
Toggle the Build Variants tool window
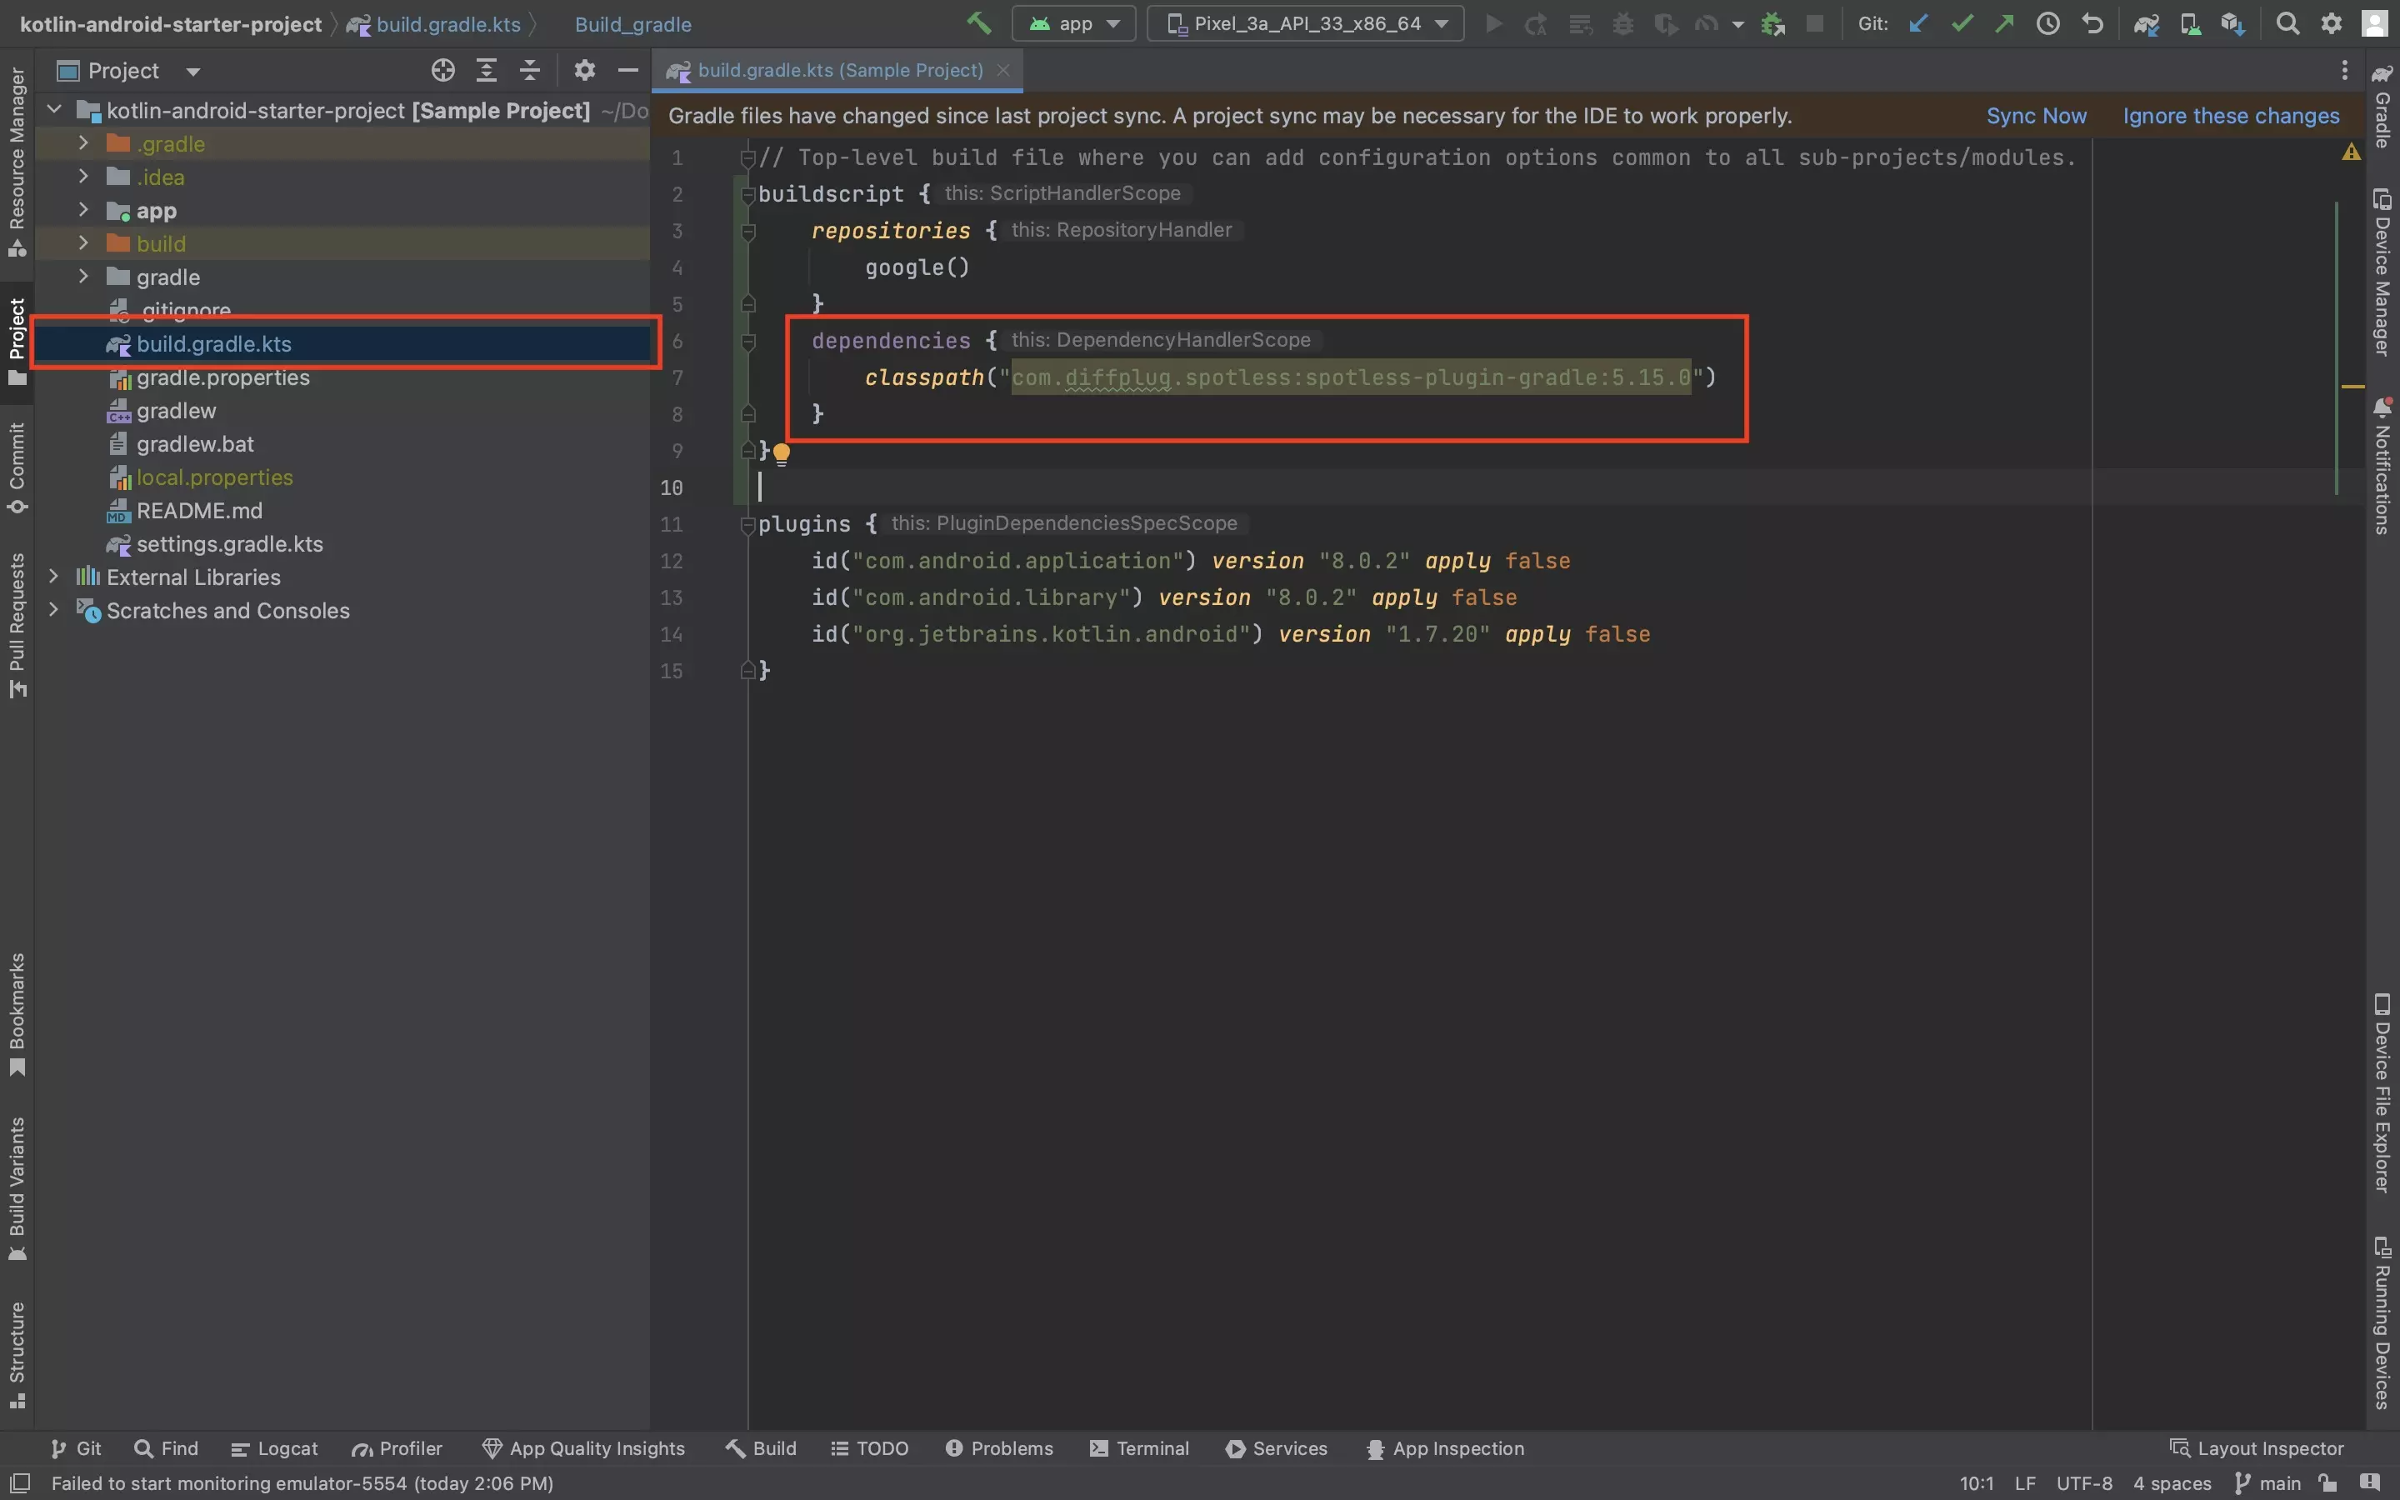click(17, 1188)
